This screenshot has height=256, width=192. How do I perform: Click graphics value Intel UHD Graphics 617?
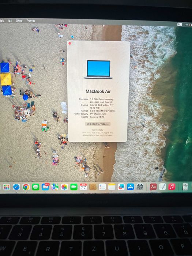102,105
